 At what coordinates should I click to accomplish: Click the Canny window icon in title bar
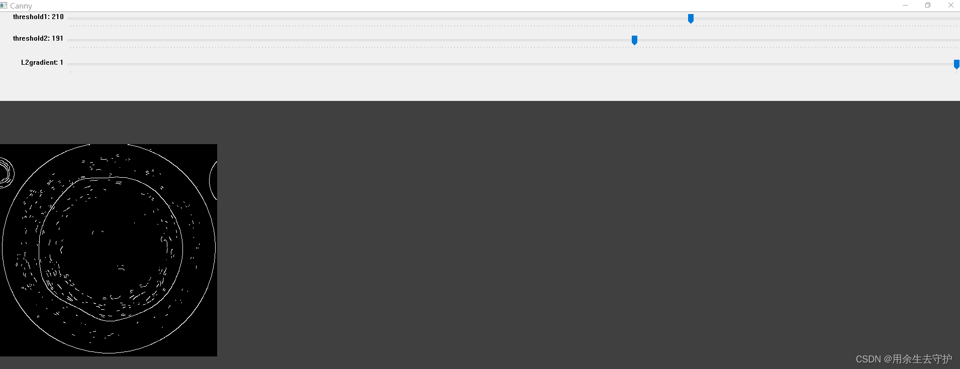[4, 6]
